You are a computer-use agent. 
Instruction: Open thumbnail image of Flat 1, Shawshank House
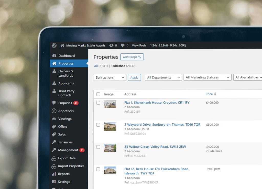point(110,104)
